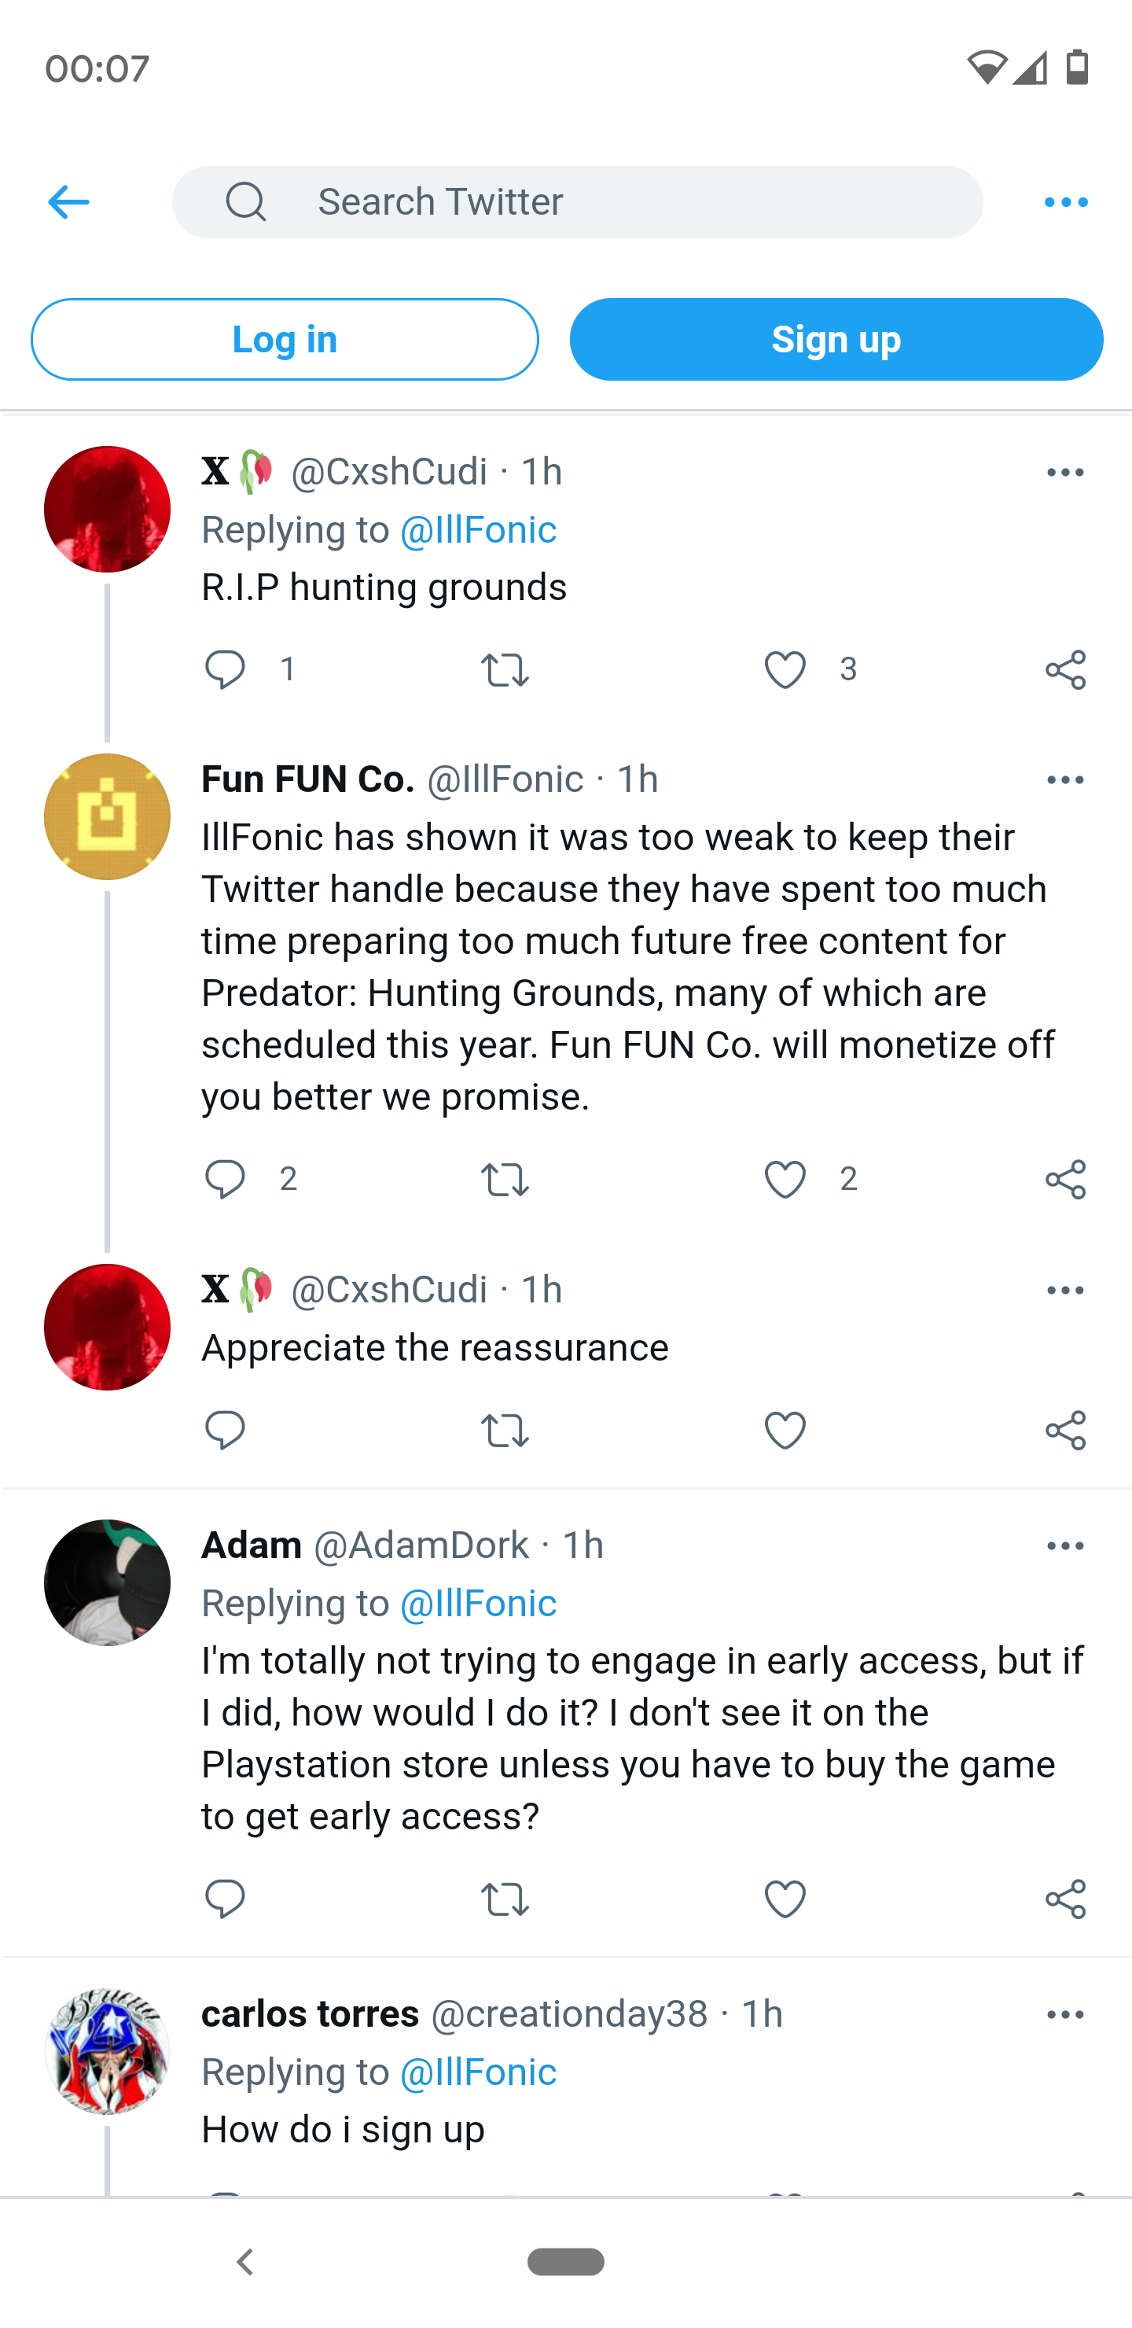Open the @AdamDork profile handle
This screenshot has height=2328, width=1132.
pyautogui.click(x=421, y=1545)
